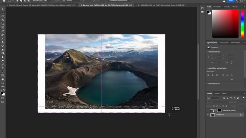Enable Add to selection mode
This screenshot has height=138, width=246.
click(x=21, y=1)
